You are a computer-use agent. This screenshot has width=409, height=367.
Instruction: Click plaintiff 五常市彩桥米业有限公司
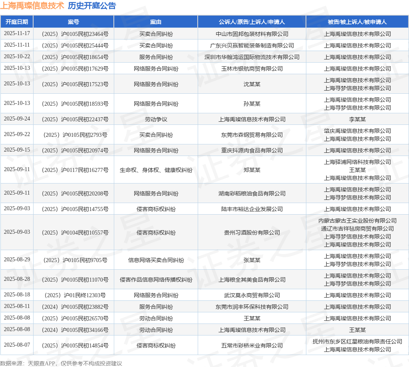pos(252,345)
